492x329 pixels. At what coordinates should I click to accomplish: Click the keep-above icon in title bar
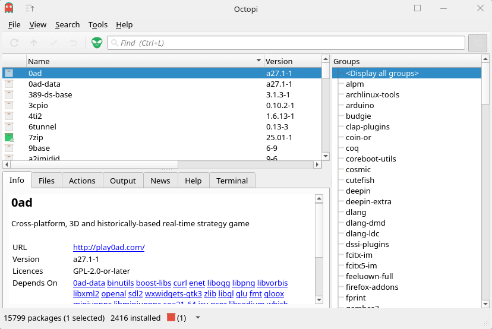(x=30, y=8)
